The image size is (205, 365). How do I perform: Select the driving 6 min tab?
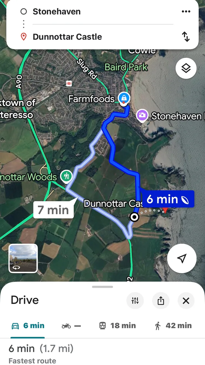pyautogui.click(x=28, y=326)
